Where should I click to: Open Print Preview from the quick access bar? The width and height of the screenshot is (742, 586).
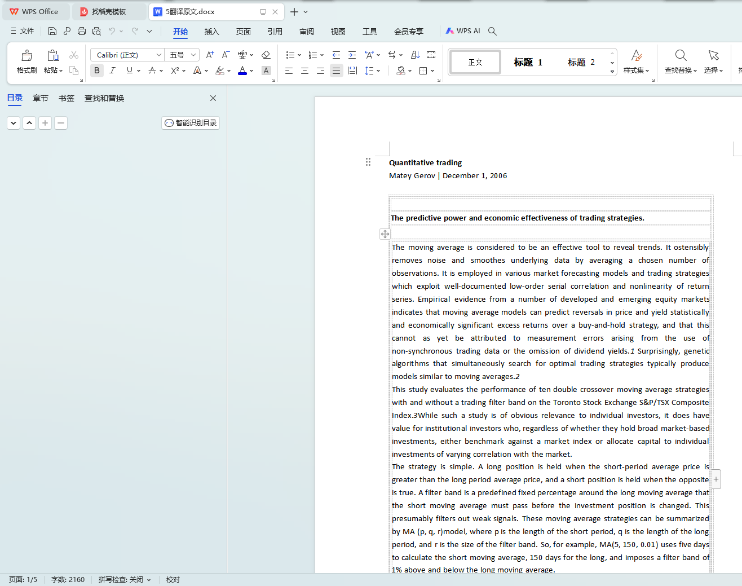point(96,31)
